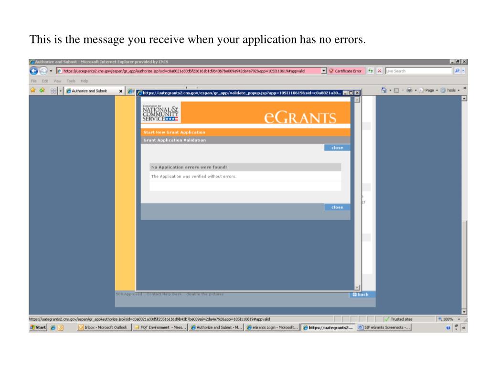Viewport: 489px width, 366px height.
Task: Click the Add to Favorites icon
Action: [x=42, y=90]
